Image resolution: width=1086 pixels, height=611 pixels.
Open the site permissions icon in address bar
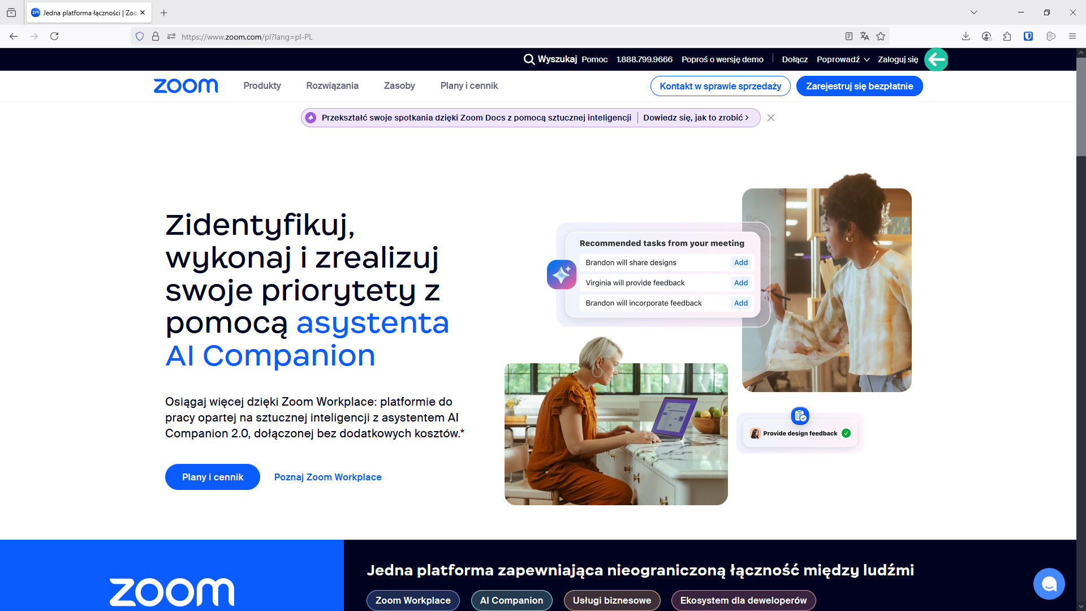(171, 37)
